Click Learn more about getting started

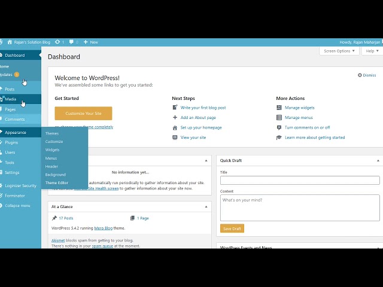click(x=315, y=138)
